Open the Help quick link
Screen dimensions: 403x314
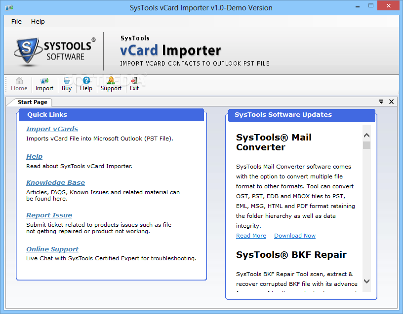coord(35,156)
